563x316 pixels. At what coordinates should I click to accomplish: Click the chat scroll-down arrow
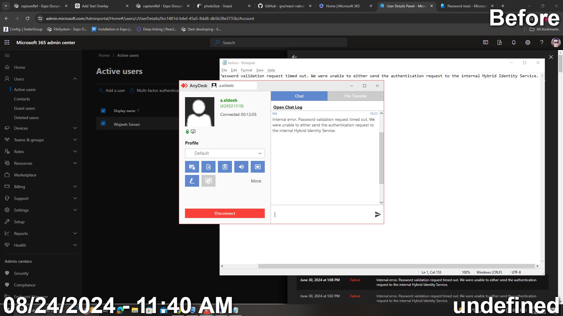coord(381,202)
